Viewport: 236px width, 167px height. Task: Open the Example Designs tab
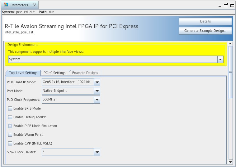[x=85, y=73]
